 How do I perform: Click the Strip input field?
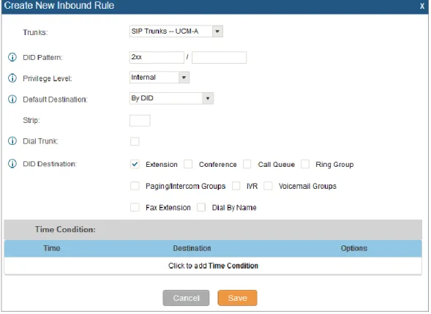pyautogui.click(x=140, y=121)
